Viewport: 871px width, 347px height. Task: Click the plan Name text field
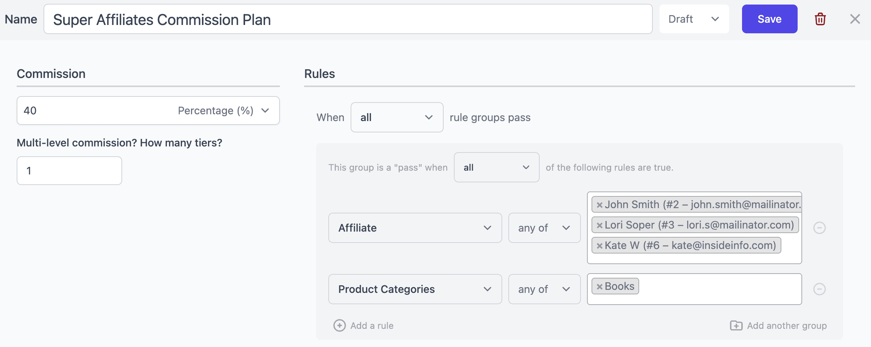pyautogui.click(x=348, y=19)
